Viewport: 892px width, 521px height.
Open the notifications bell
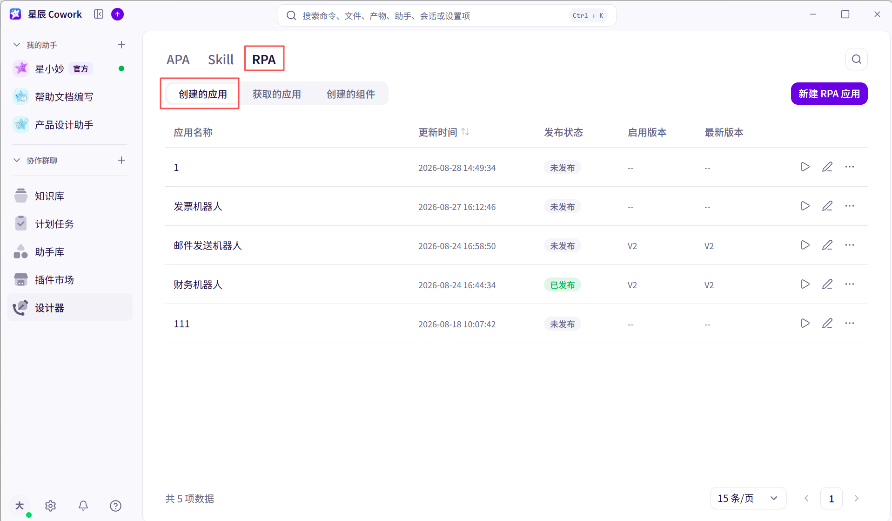(83, 506)
